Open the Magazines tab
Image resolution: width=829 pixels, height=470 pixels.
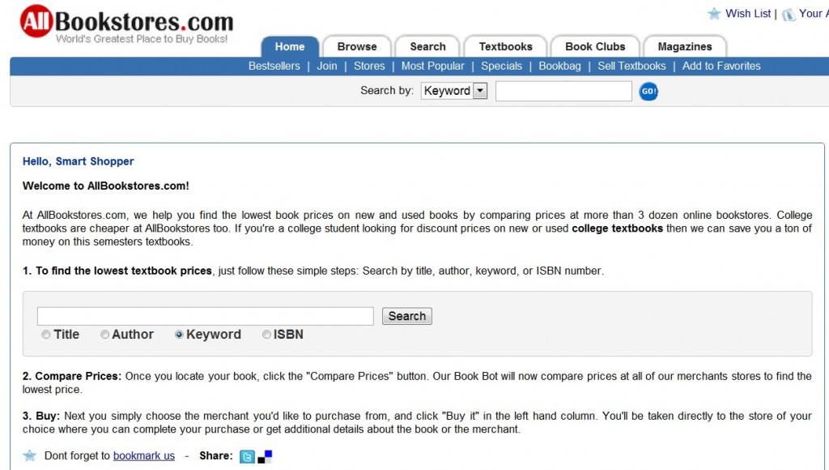[x=685, y=46]
